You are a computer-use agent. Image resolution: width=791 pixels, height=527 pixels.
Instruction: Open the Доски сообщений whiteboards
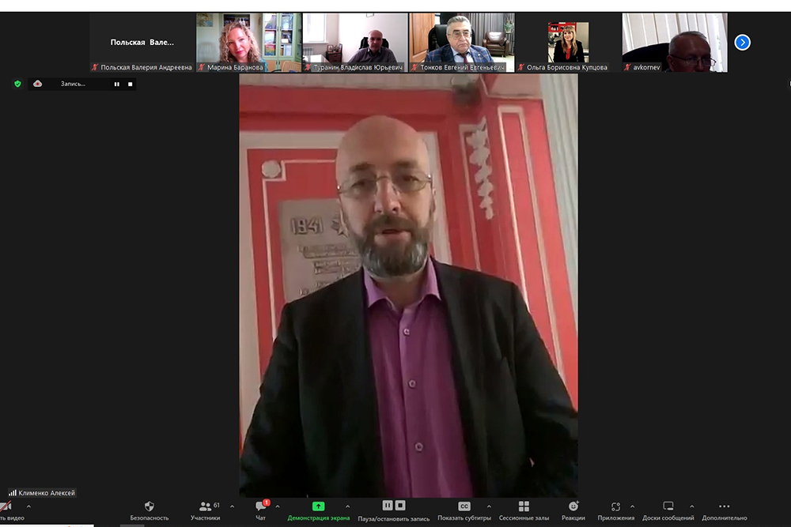click(x=668, y=506)
